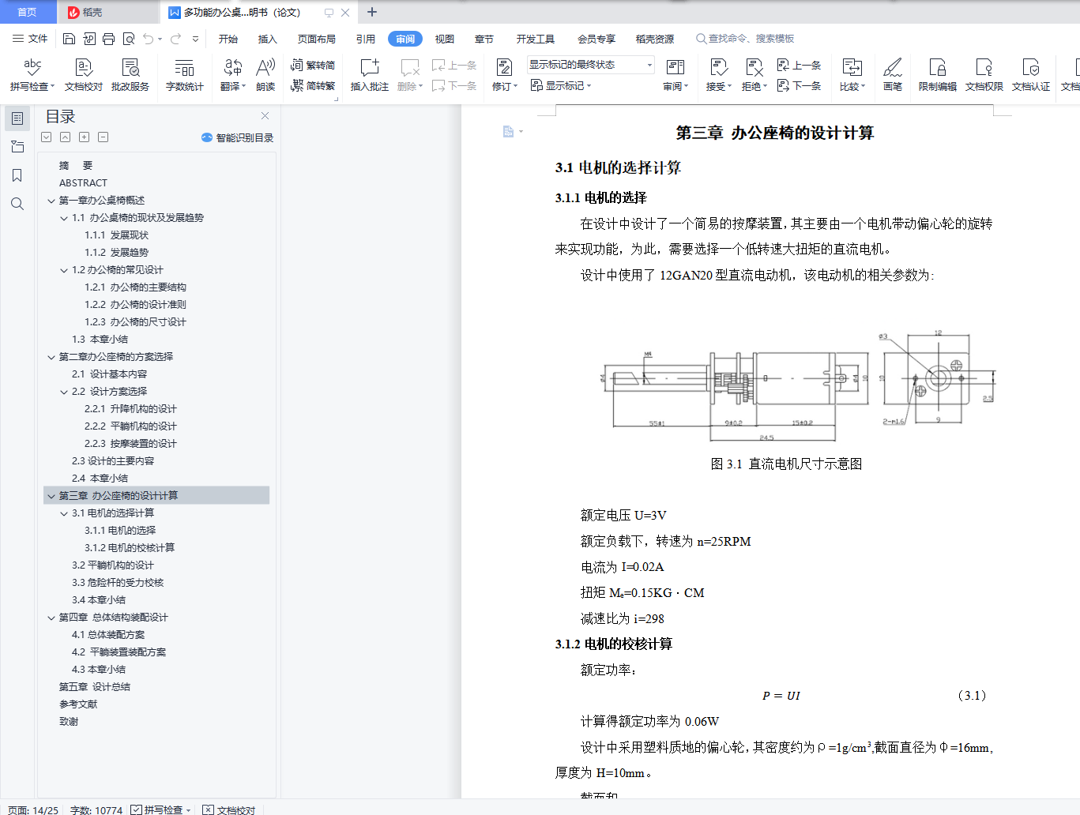This screenshot has height=815, width=1080.
Task: Collapse the 1.2 办公椅的常见设计 node
Action: click(x=64, y=270)
